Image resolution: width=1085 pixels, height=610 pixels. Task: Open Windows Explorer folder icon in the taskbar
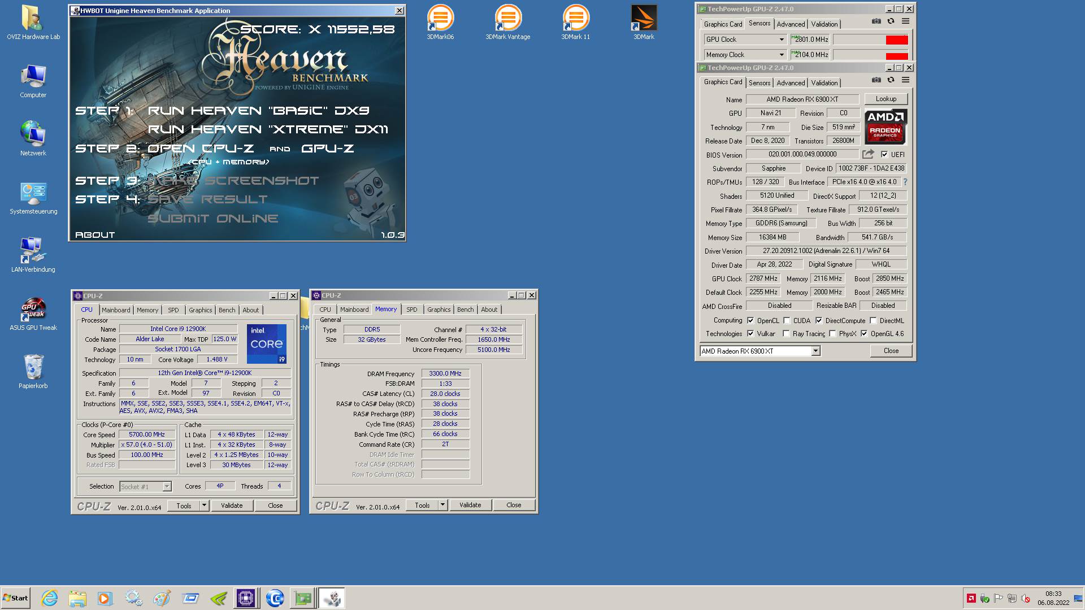pyautogui.click(x=77, y=598)
